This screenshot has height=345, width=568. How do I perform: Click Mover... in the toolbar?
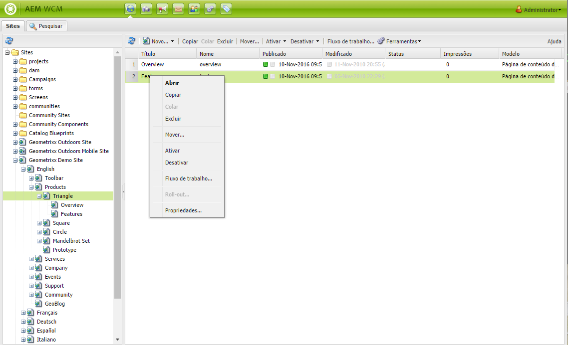(250, 41)
